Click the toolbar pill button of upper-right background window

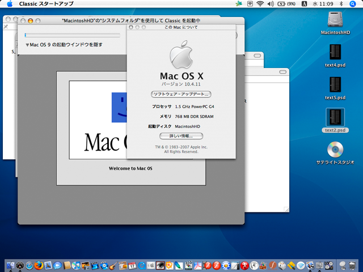[257, 56]
